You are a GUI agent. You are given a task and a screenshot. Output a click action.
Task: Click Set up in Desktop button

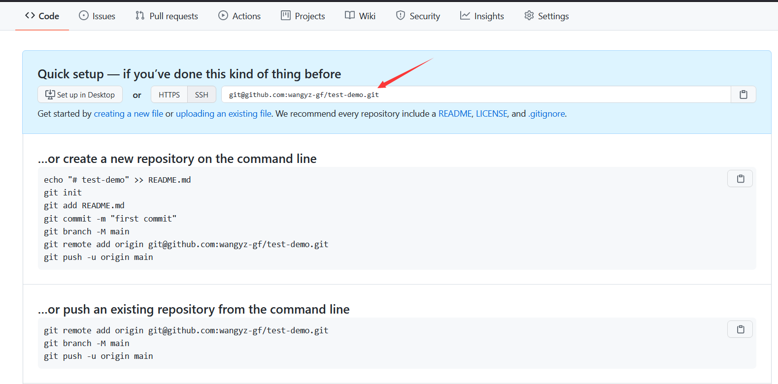[x=80, y=95]
